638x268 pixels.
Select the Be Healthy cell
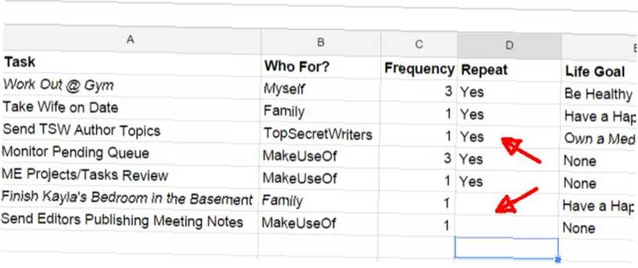coord(599,94)
